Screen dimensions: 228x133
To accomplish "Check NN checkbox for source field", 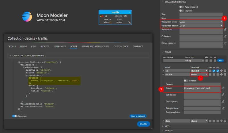I will pos(217,74).
